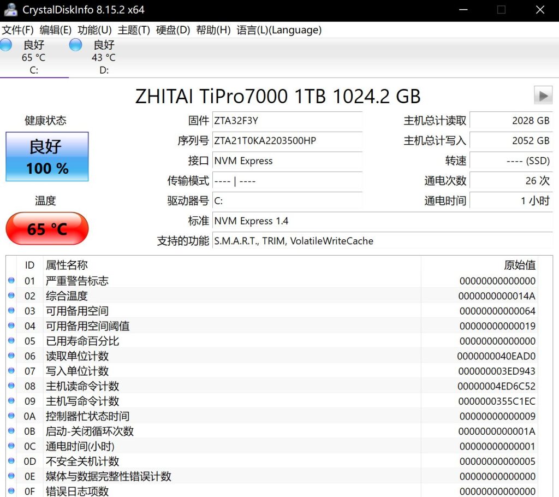This screenshot has width=559, height=497.
Task: Open the 文件(F) menu
Action: [x=18, y=30]
